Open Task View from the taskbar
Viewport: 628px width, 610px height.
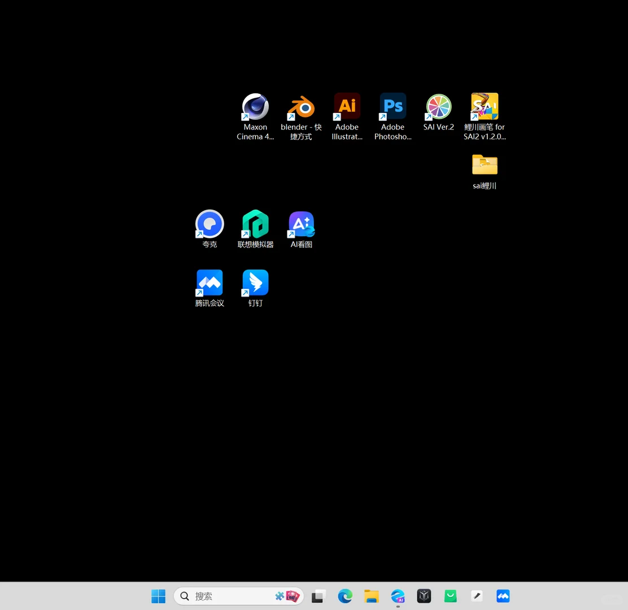click(x=318, y=596)
